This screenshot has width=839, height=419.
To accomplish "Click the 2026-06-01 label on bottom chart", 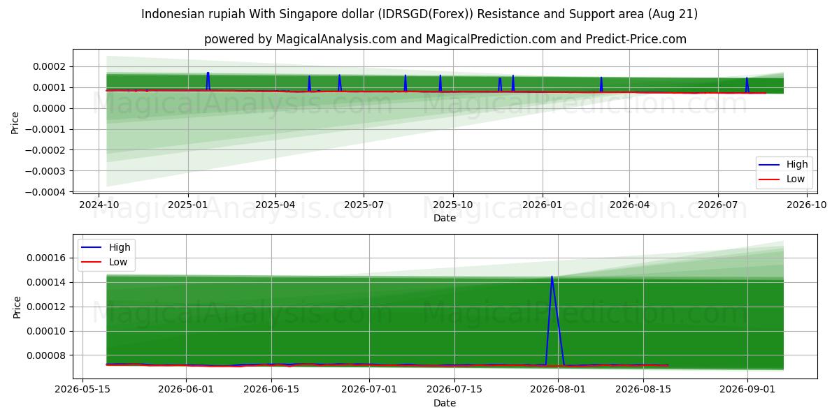I will click(186, 389).
